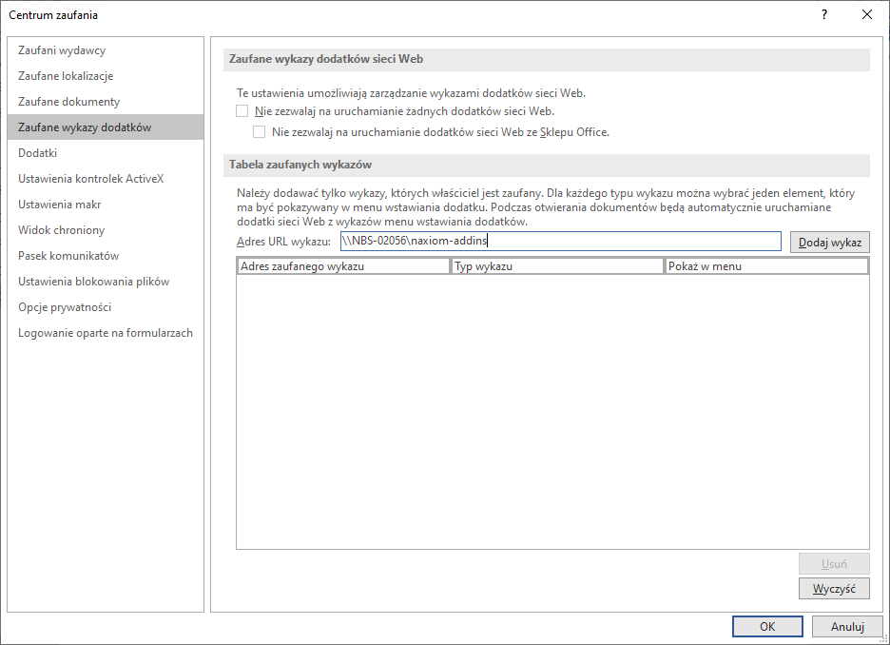The height and width of the screenshot is (645, 890).
Task: Click the Adres URL wykazu text field
Action: 559,242
